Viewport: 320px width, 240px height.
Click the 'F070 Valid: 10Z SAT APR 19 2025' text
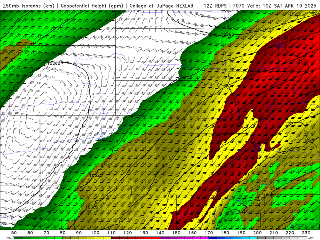click(x=274, y=6)
